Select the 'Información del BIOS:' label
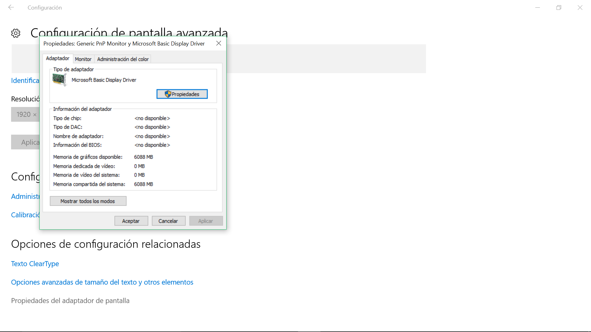Viewport: 591px width, 332px height. click(x=77, y=145)
